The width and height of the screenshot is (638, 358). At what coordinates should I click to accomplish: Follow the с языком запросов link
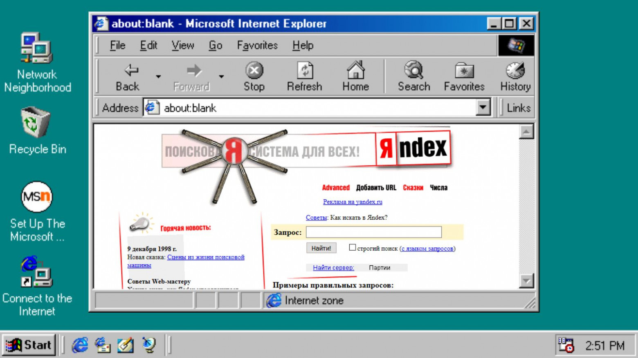[427, 248]
